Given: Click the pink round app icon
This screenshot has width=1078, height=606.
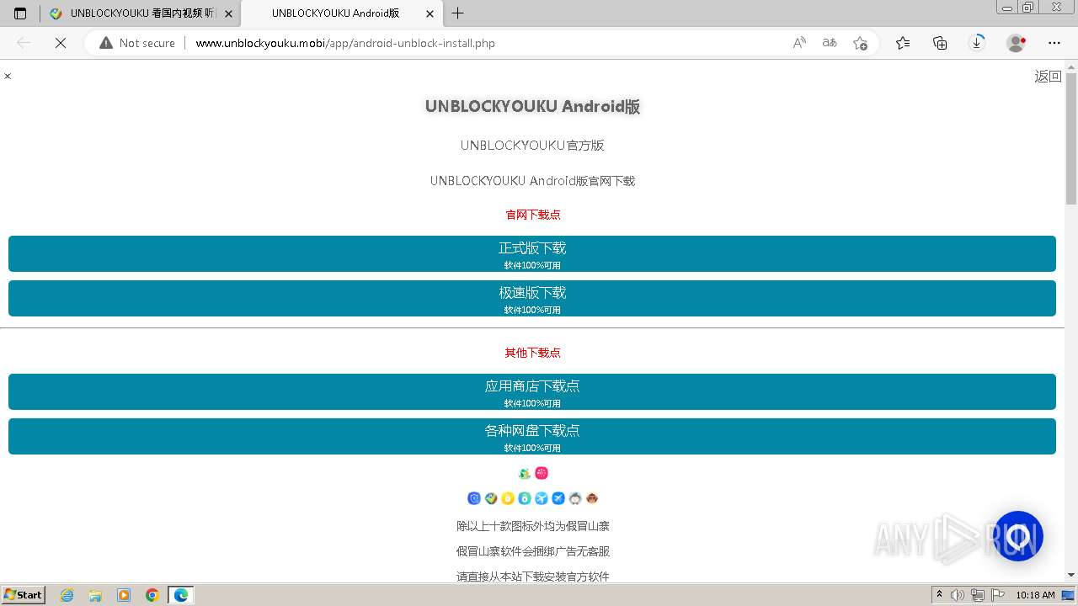Looking at the screenshot, I should [x=542, y=473].
